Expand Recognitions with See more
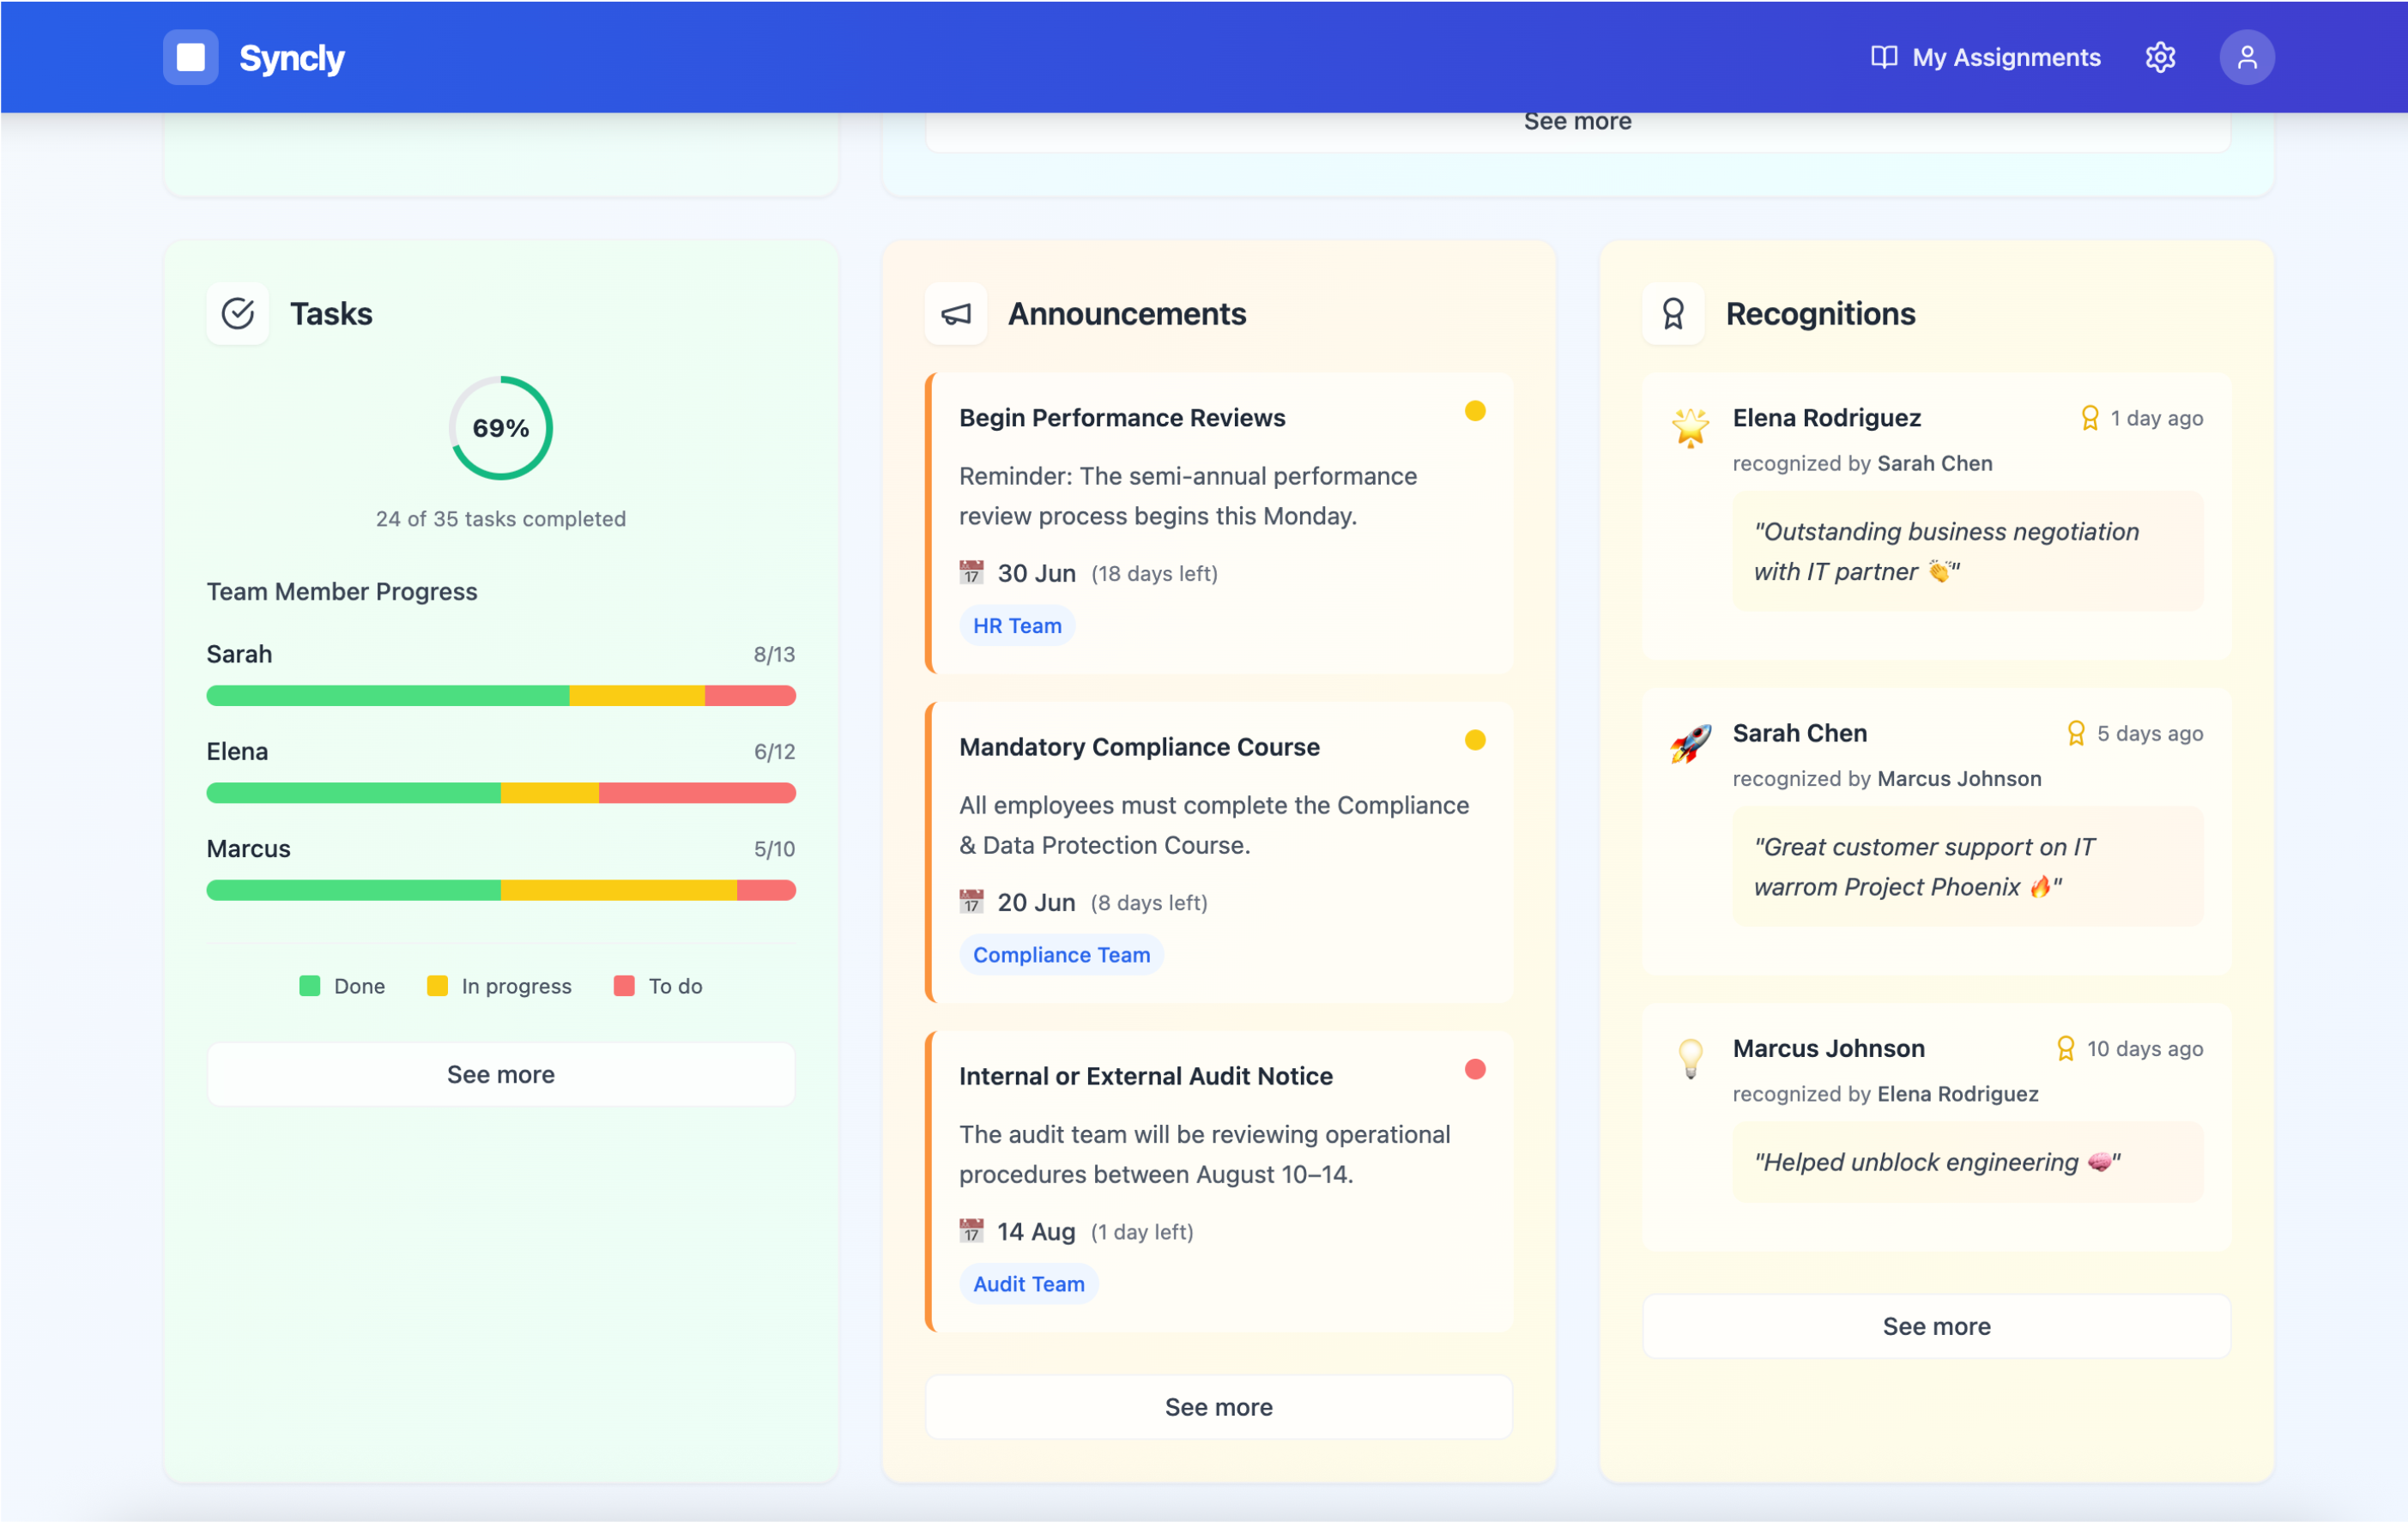Screen dimensions: 2408x1522 1936,1326
